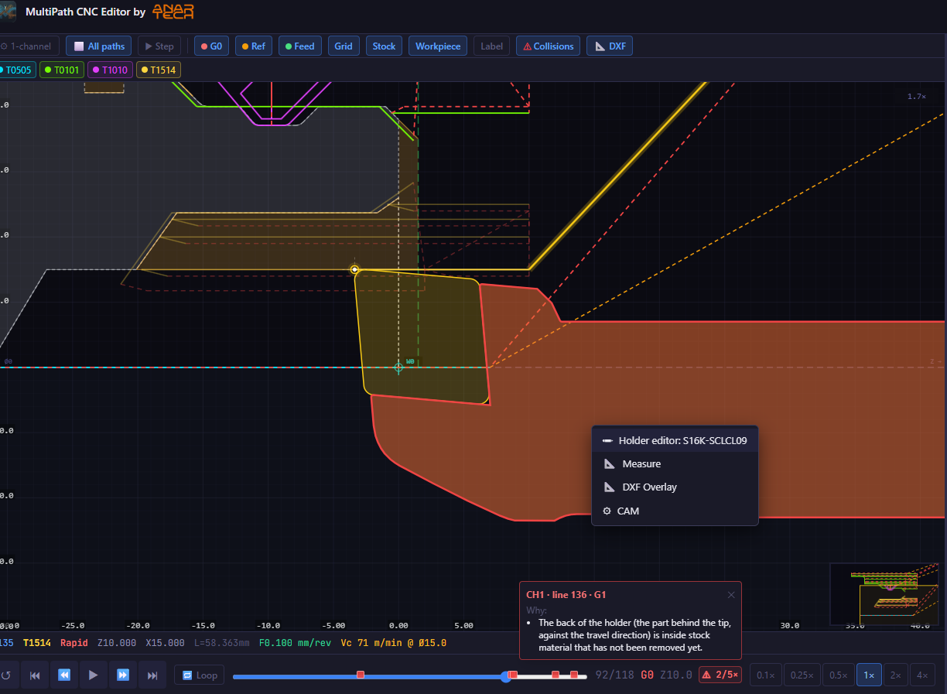
Task: Jump to first step in playback
Action: point(35,675)
